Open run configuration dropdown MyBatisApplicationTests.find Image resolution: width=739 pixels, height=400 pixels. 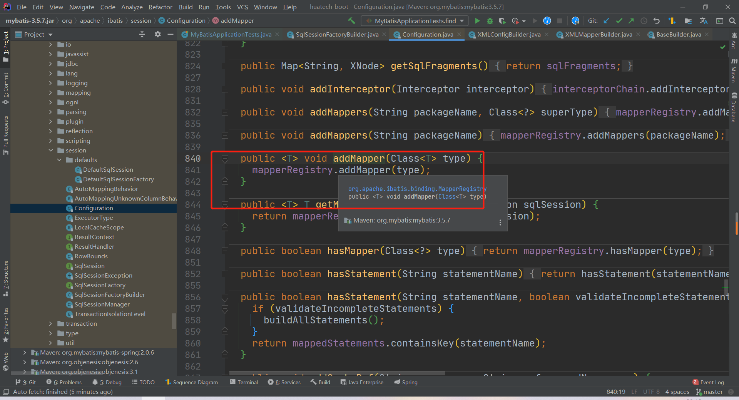415,21
